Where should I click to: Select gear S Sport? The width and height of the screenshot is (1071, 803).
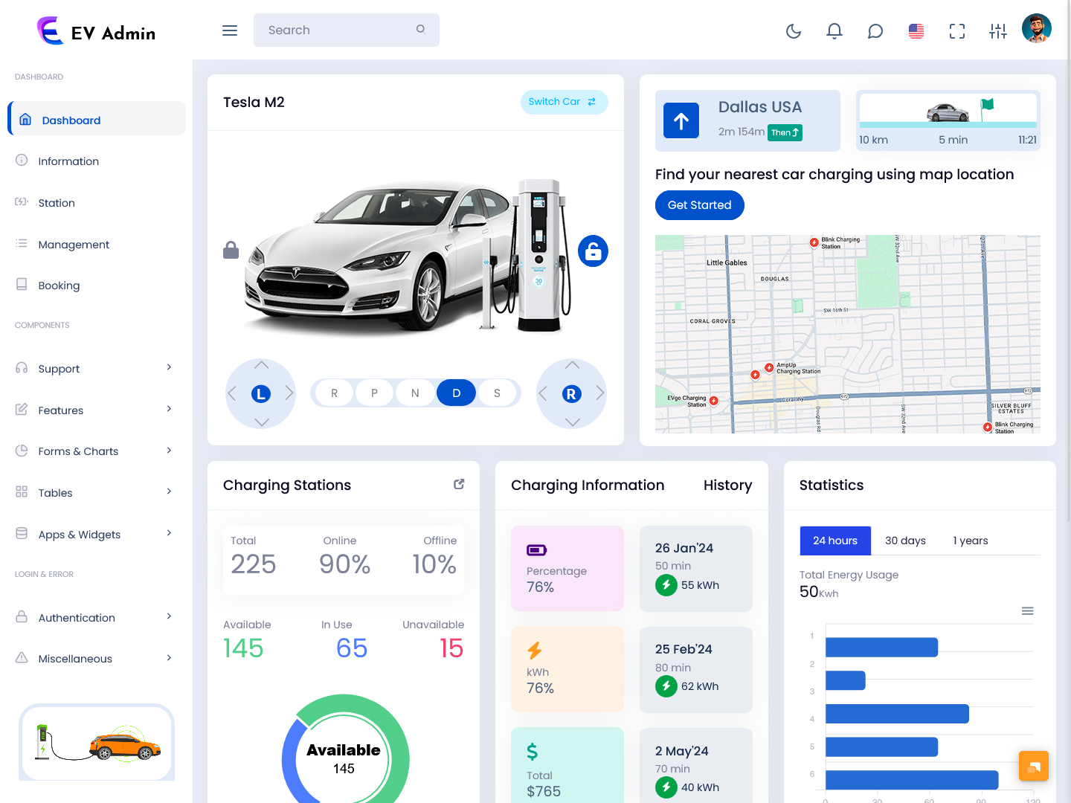pyautogui.click(x=497, y=393)
